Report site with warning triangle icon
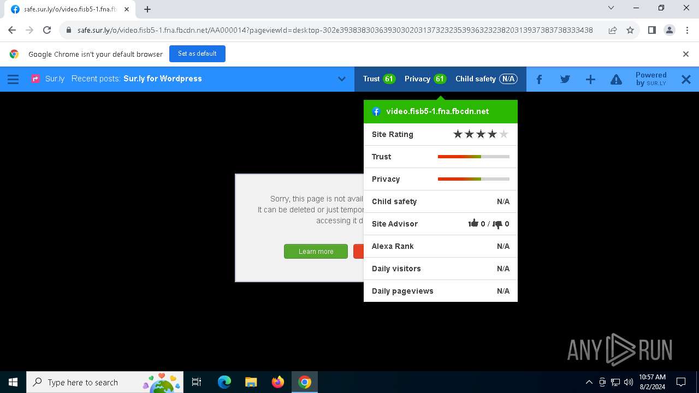The height and width of the screenshot is (393, 699). pos(616,79)
